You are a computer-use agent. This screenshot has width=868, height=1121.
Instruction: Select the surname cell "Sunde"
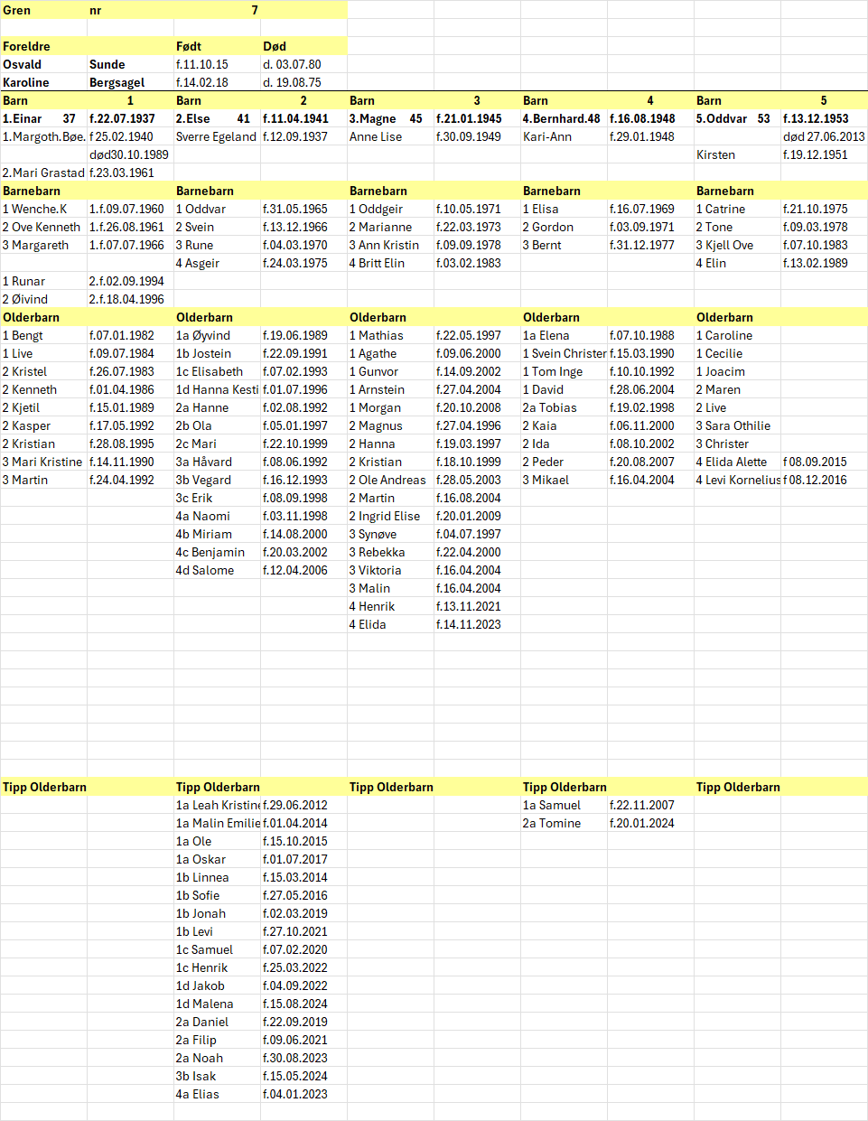130,64
